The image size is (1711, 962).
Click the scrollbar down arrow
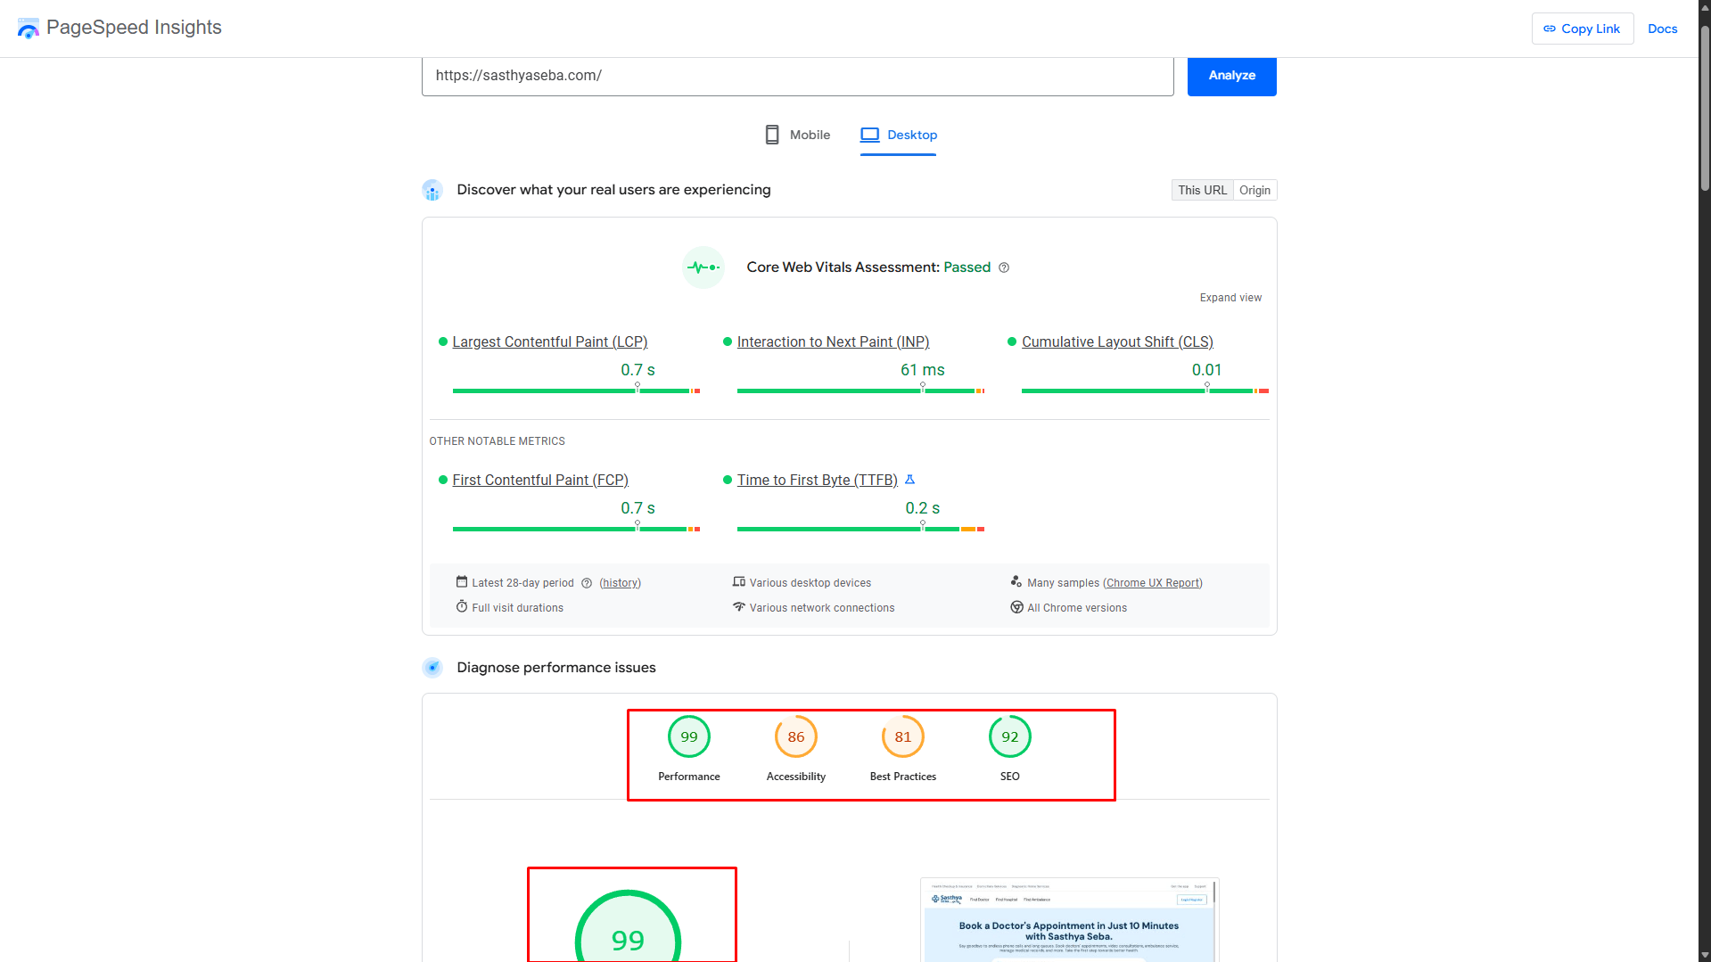click(1705, 955)
